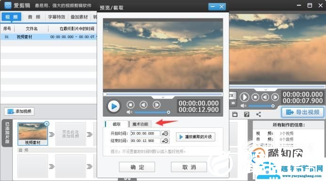Select the 视频素材 row in the list
Viewport: 326px width, 181px height.
point(49,37)
